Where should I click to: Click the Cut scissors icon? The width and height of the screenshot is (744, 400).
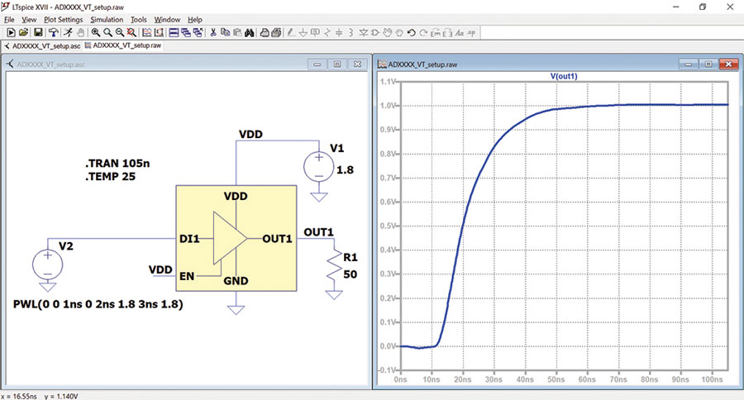[x=213, y=32]
